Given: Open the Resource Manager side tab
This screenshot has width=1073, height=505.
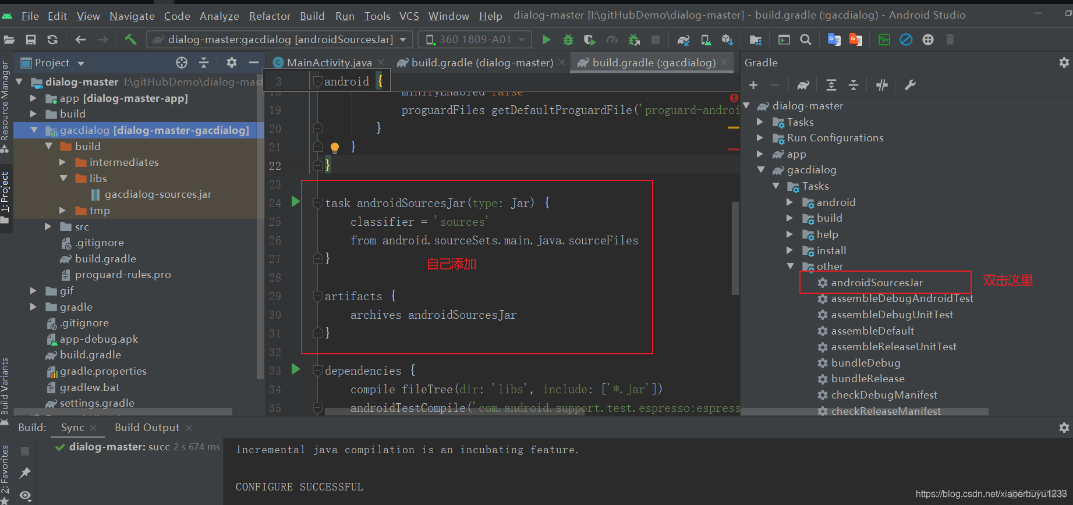Looking at the screenshot, I should tap(5, 106).
